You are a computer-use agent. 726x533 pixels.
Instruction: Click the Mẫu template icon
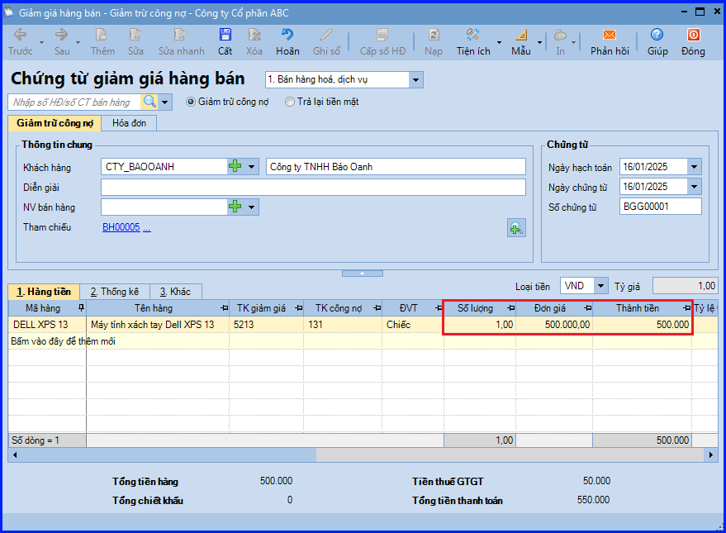pyautogui.click(x=521, y=36)
